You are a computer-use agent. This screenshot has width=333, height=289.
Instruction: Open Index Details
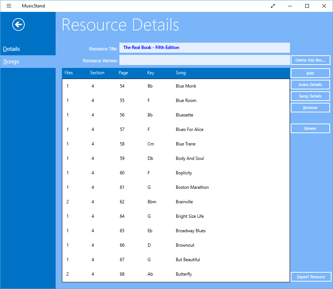(x=310, y=85)
